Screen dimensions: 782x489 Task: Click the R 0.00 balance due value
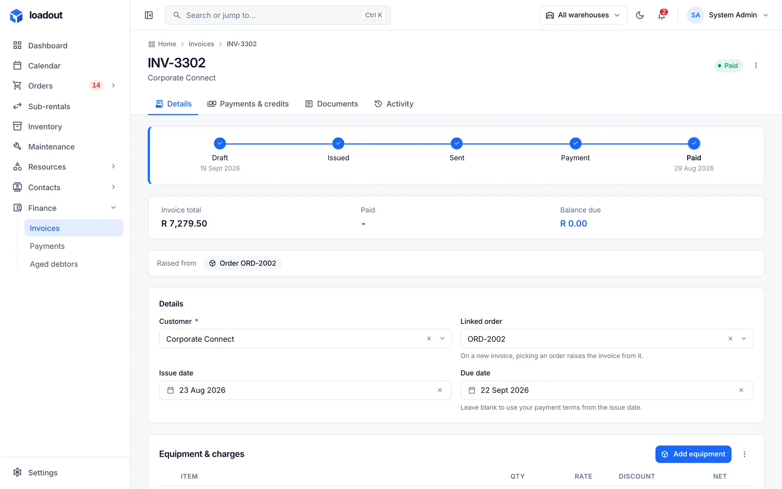point(573,223)
